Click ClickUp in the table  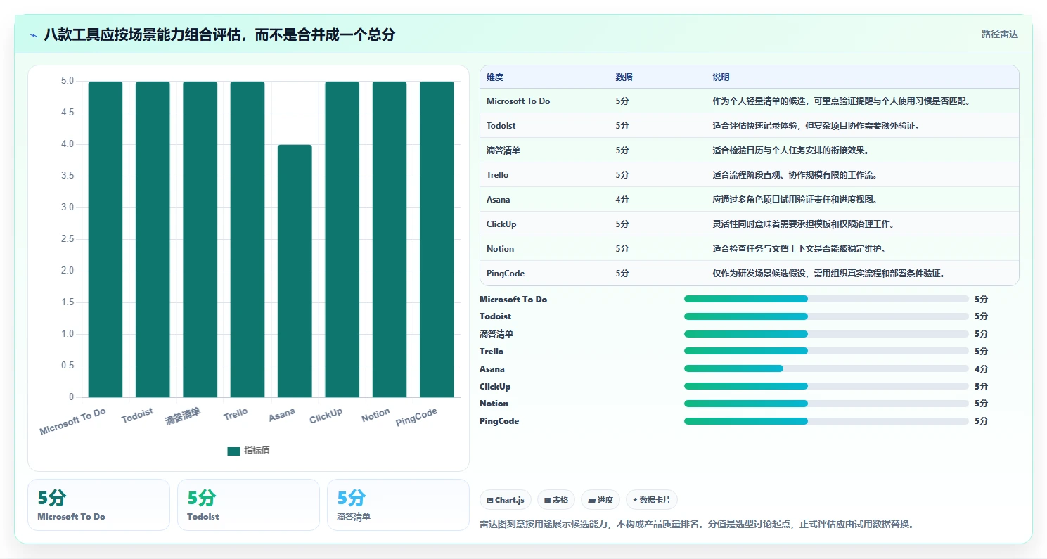tap(501, 224)
